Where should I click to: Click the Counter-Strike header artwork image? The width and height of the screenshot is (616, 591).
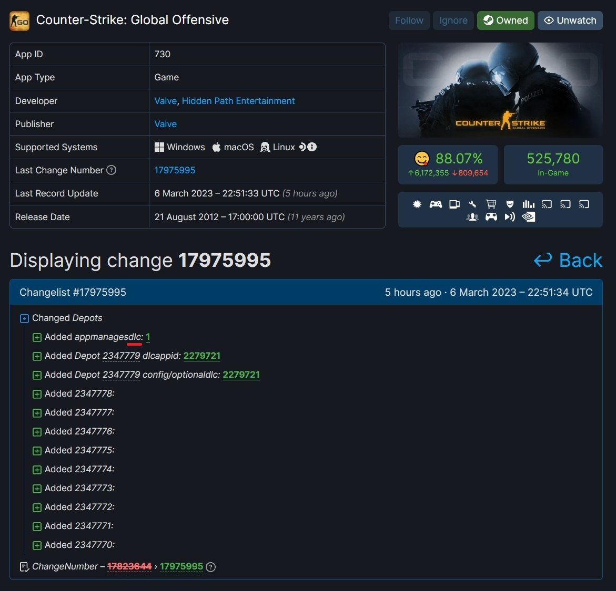point(500,90)
